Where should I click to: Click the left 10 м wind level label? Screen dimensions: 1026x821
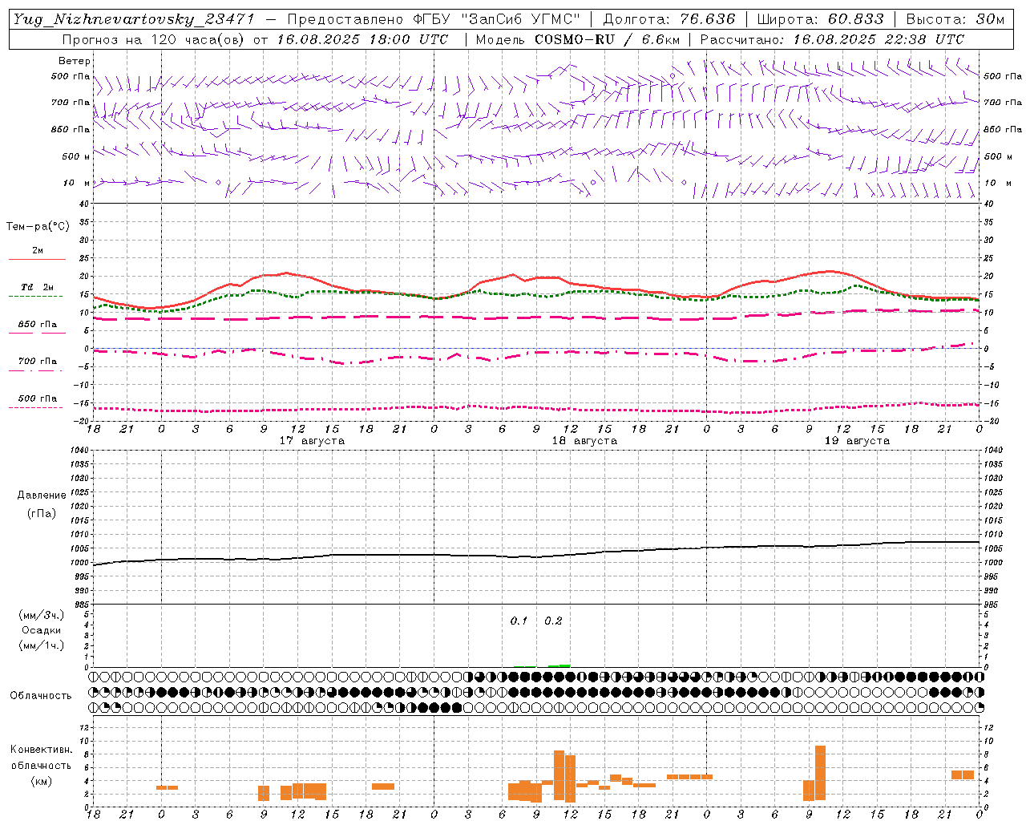(77, 183)
